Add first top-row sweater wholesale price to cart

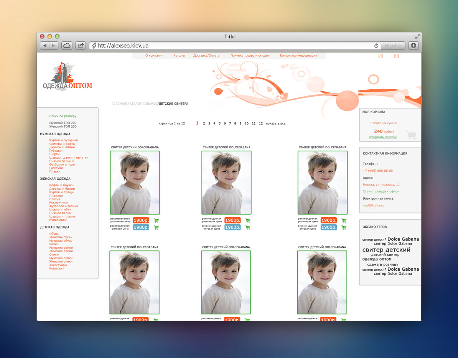click(156, 227)
